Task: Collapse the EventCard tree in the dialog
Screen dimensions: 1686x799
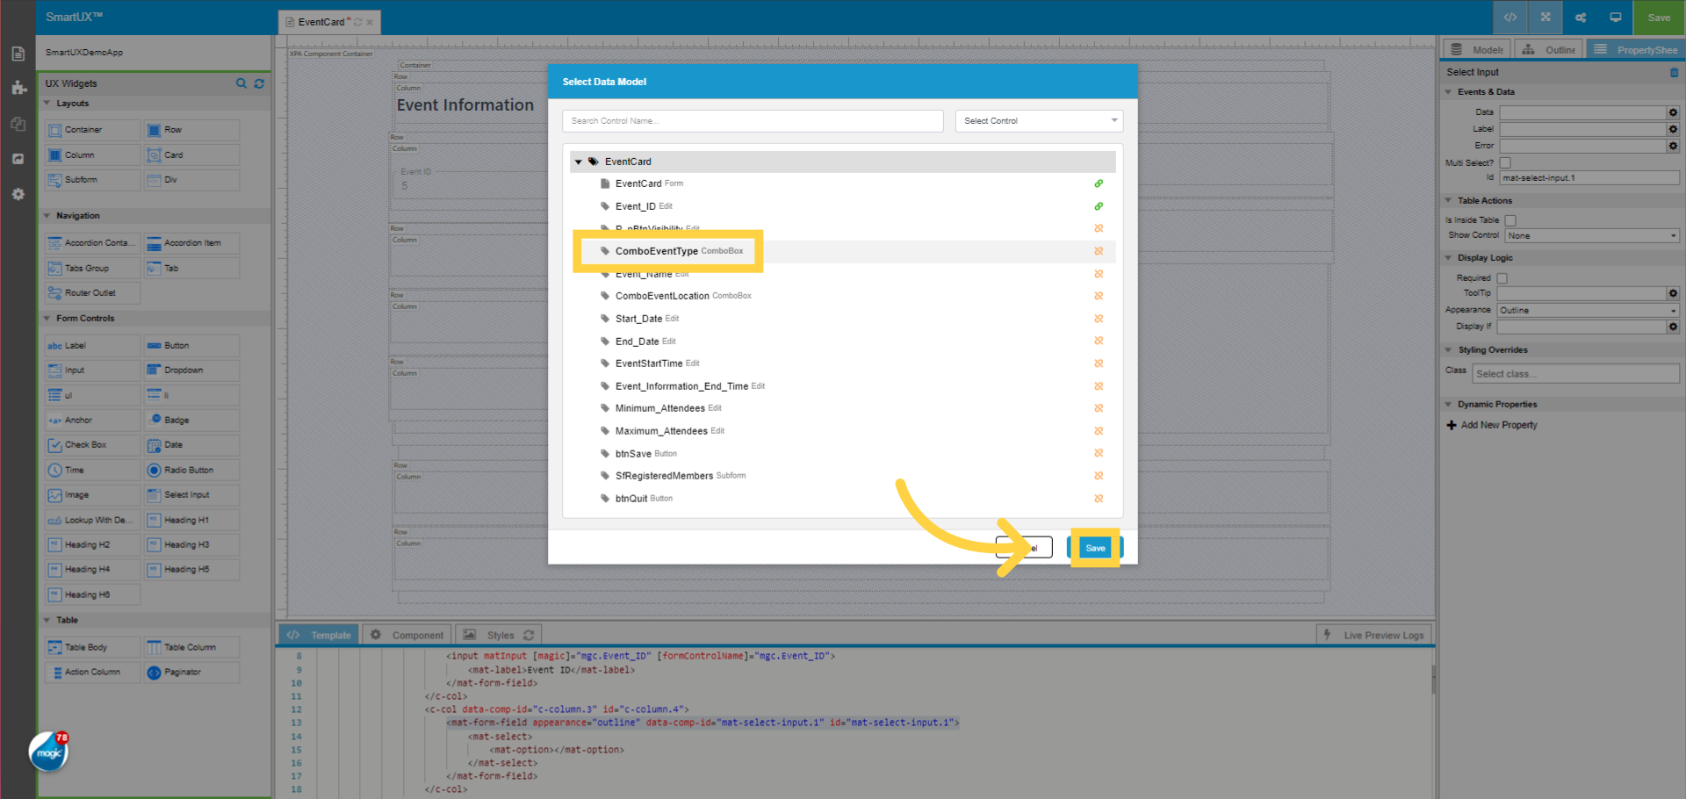Action: click(579, 162)
